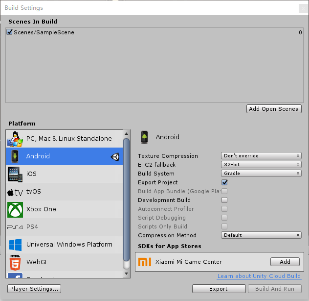309x301 pixels.
Task: Open the Texture Compression dropdown
Action: pyautogui.click(x=261, y=156)
